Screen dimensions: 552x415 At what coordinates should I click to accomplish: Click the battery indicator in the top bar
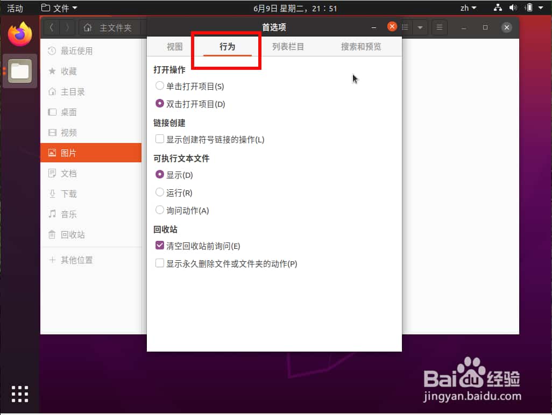point(528,8)
